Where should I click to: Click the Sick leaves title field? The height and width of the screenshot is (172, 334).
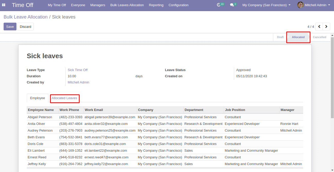pos(45,56)
